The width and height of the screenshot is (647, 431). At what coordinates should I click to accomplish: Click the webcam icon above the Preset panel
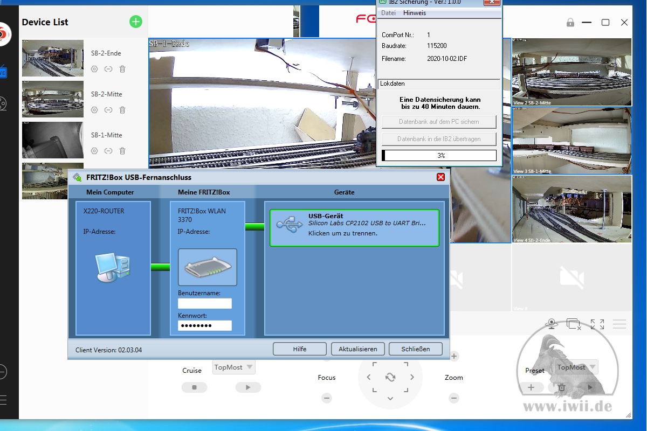coord(552,323)
